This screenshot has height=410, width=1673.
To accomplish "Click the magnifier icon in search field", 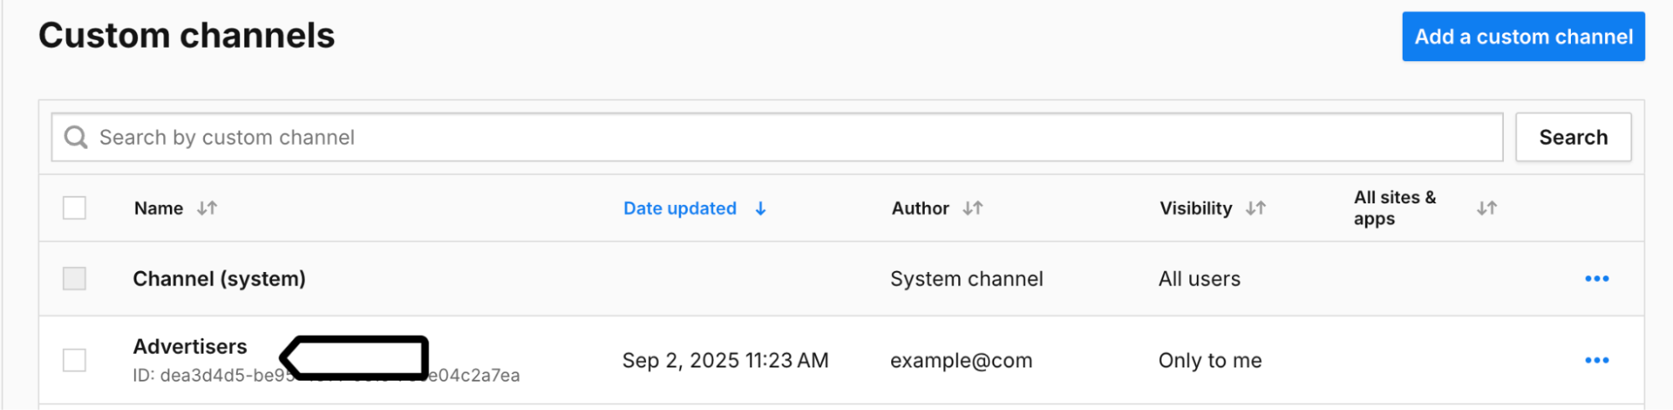I will click(76, 137).
